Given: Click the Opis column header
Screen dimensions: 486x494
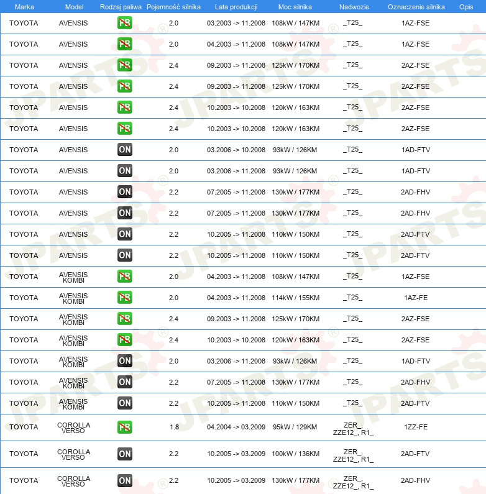Looking at the screenshot, I should coord(466,7).
